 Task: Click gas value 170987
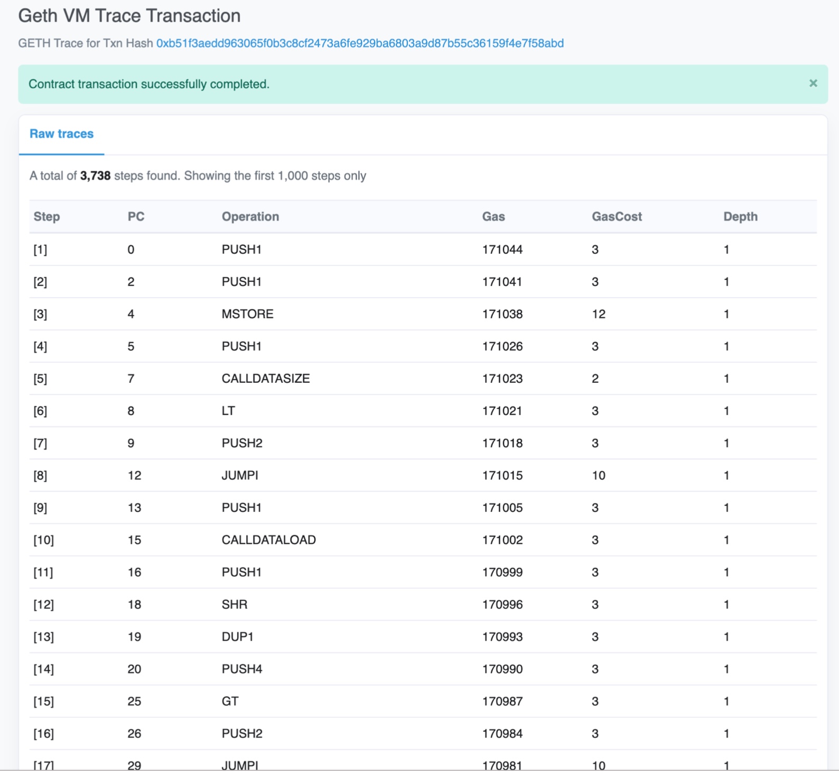502,701
